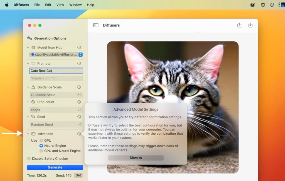The image size is (285, 181).
Task: Open the Window menu
Action: (x=75, y=5)
